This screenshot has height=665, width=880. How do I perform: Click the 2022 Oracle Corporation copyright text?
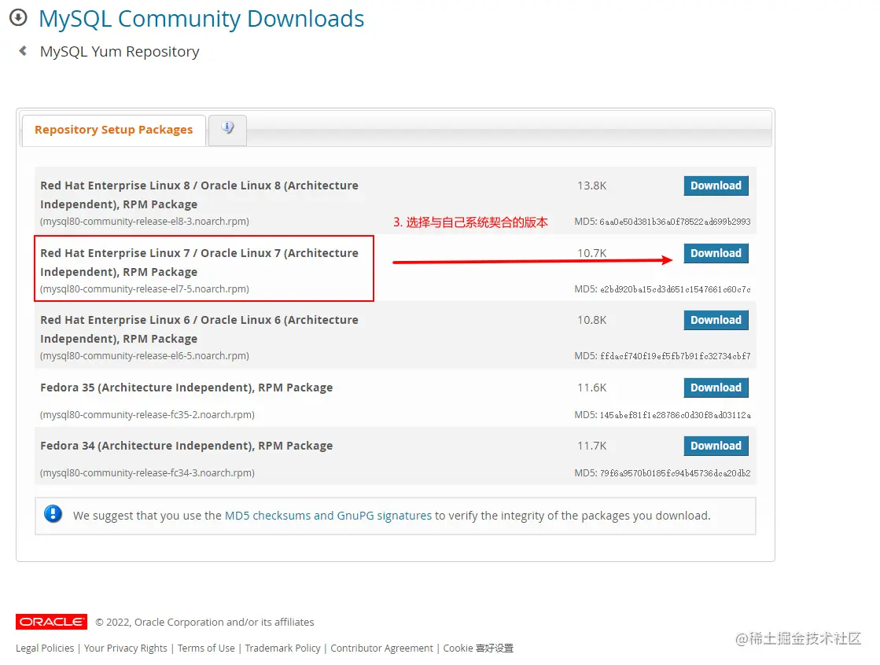click(204, 622)
